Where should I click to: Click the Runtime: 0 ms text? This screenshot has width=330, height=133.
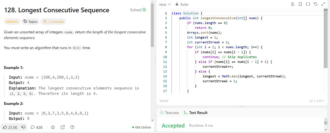tap(201, 126)
